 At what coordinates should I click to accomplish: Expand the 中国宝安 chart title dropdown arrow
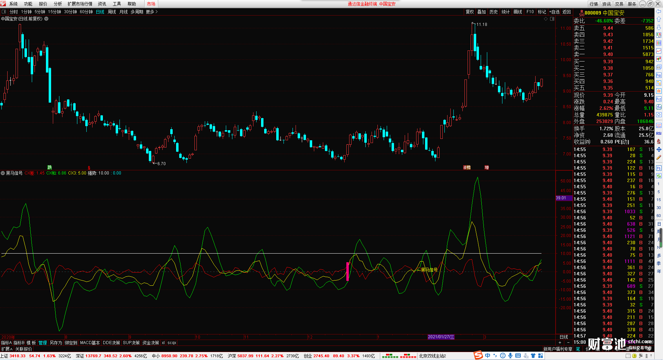46,19
